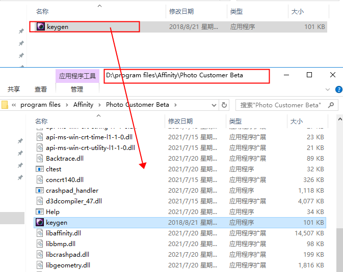
Task: Expand the ribbon with the chevron
Action: 328,89
